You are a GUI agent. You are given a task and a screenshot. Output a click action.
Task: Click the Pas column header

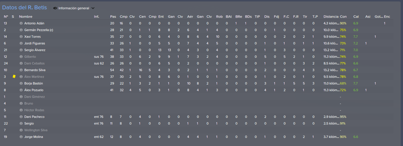[113, 16]
